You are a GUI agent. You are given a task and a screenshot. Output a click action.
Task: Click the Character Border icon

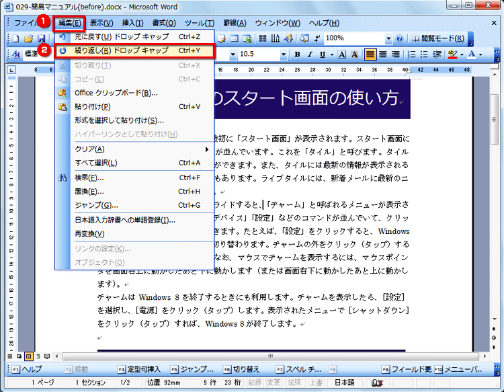(x=342, y=54)
